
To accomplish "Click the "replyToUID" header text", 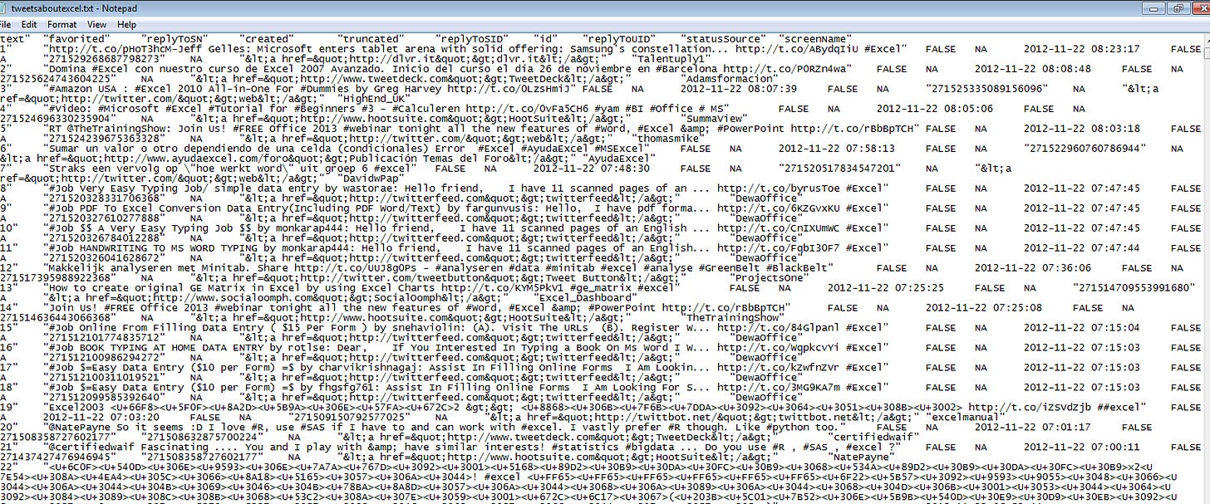I will click(x=617, y=39).
